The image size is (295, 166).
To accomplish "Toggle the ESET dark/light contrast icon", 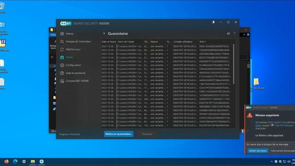I will click(213, 22).
